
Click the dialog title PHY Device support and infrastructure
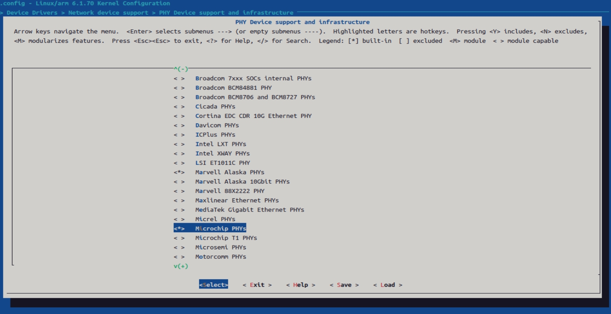(x=302, y=22)
